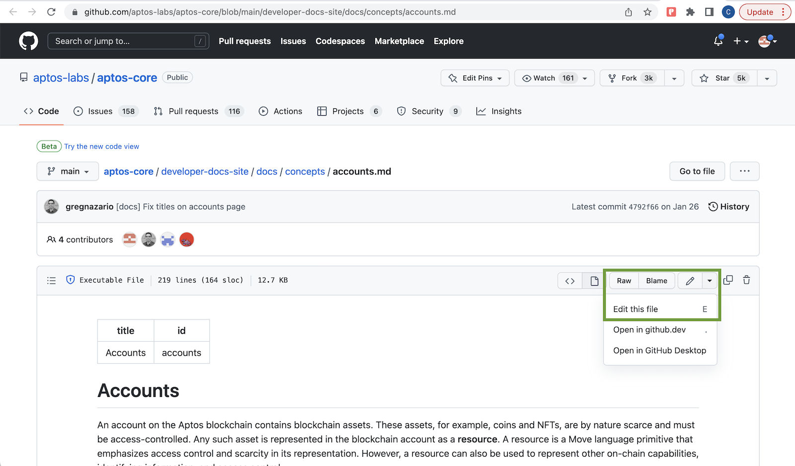Open the browser extensions puzzle icon
Screen dimensions: 795x466
point(690,12)
